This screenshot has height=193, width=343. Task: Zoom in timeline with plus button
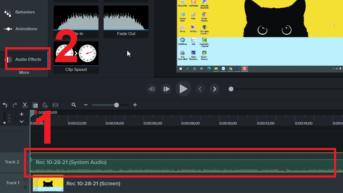[135, 105]
